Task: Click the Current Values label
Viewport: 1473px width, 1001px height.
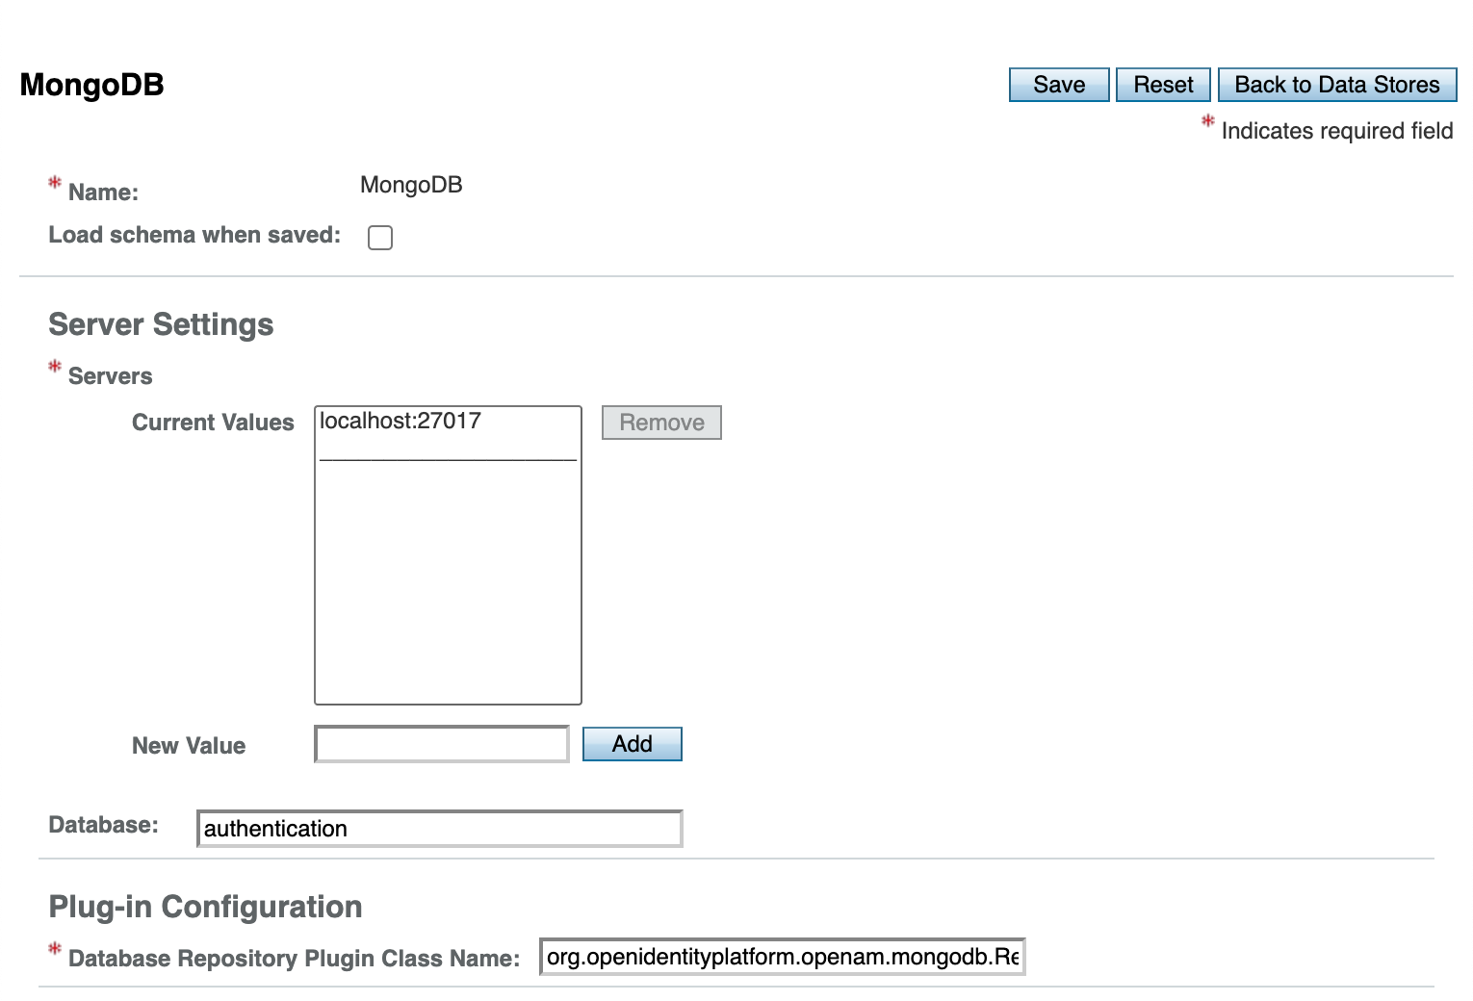Action: [213, 423]
